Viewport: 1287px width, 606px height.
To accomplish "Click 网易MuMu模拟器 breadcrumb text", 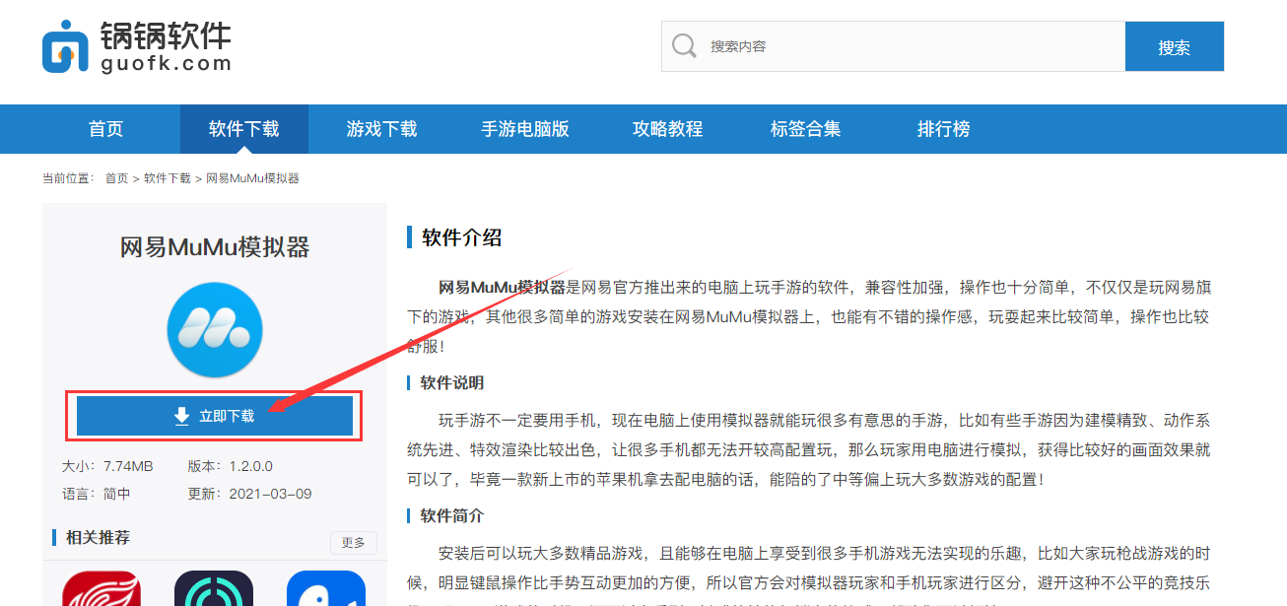I will [252, 178].
